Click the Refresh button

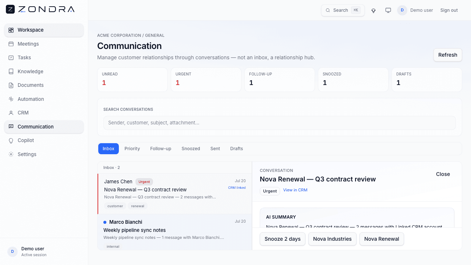click(448, 55)
